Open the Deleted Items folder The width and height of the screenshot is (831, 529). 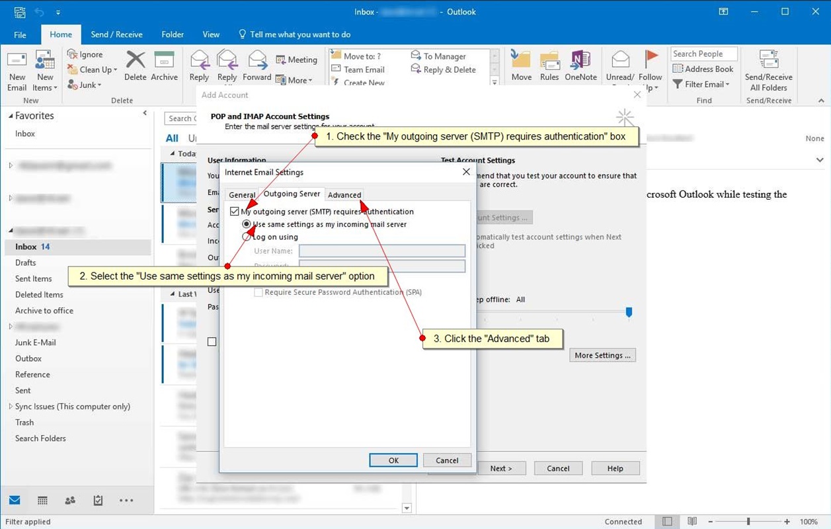[x=39, y=294]
